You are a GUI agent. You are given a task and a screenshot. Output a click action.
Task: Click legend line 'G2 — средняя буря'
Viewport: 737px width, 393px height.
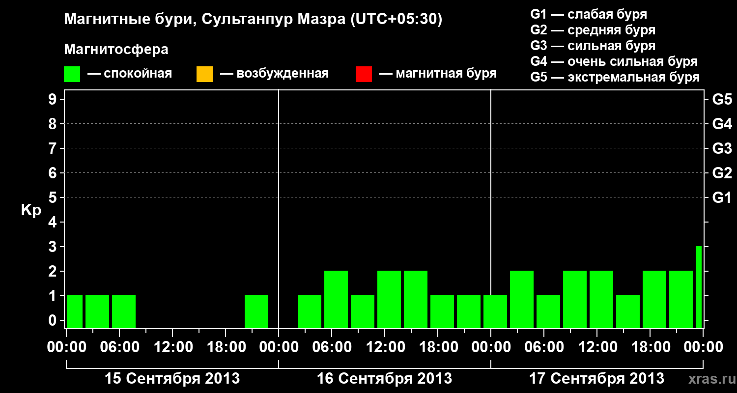[593, 30]
